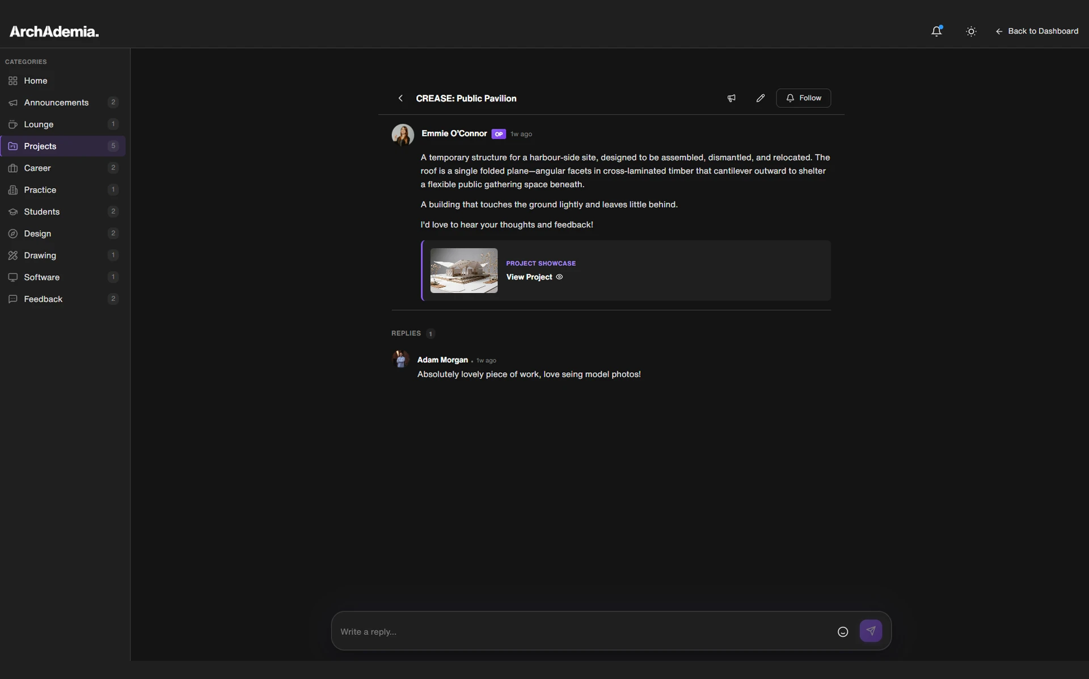Click the megaphone announce icon
1089x679 pixels.
coord(731,98)
